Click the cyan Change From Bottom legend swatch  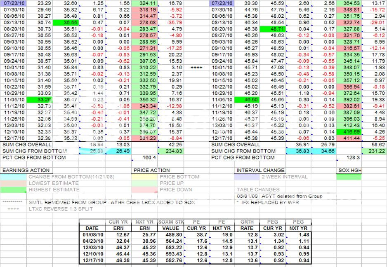tap(14, 177)
